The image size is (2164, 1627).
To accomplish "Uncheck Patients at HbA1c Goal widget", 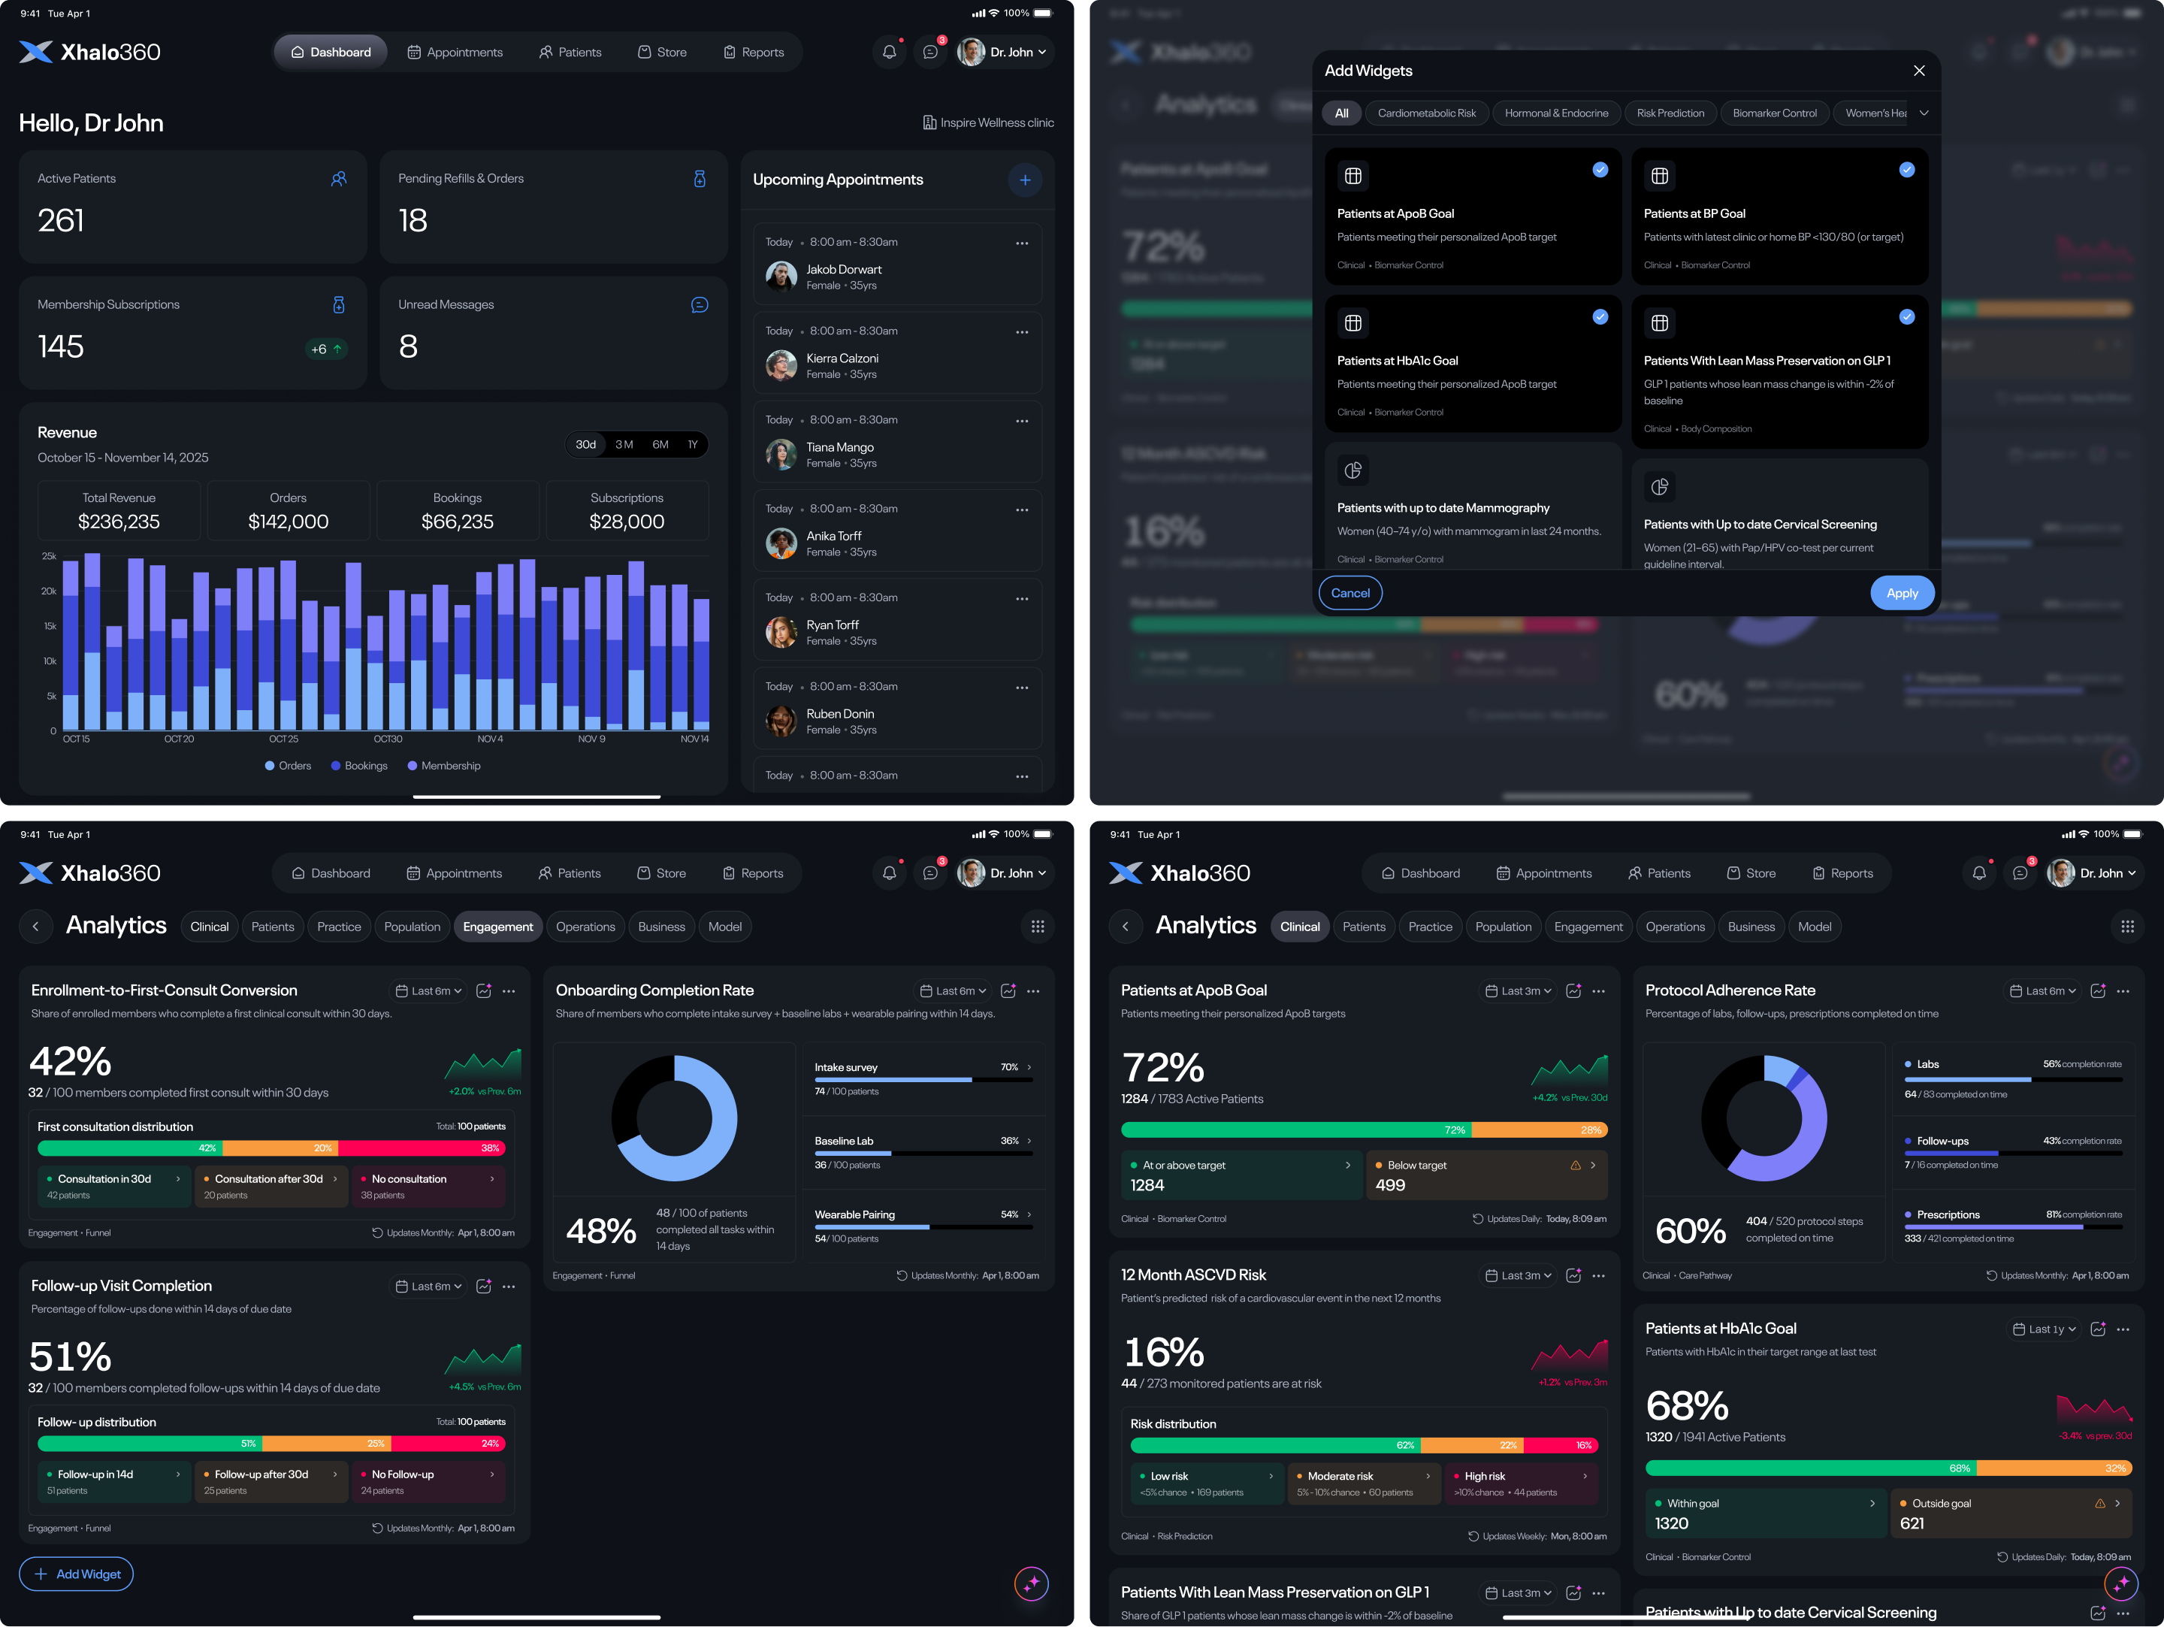I will pyautogui.click(x=1600, y=317).
